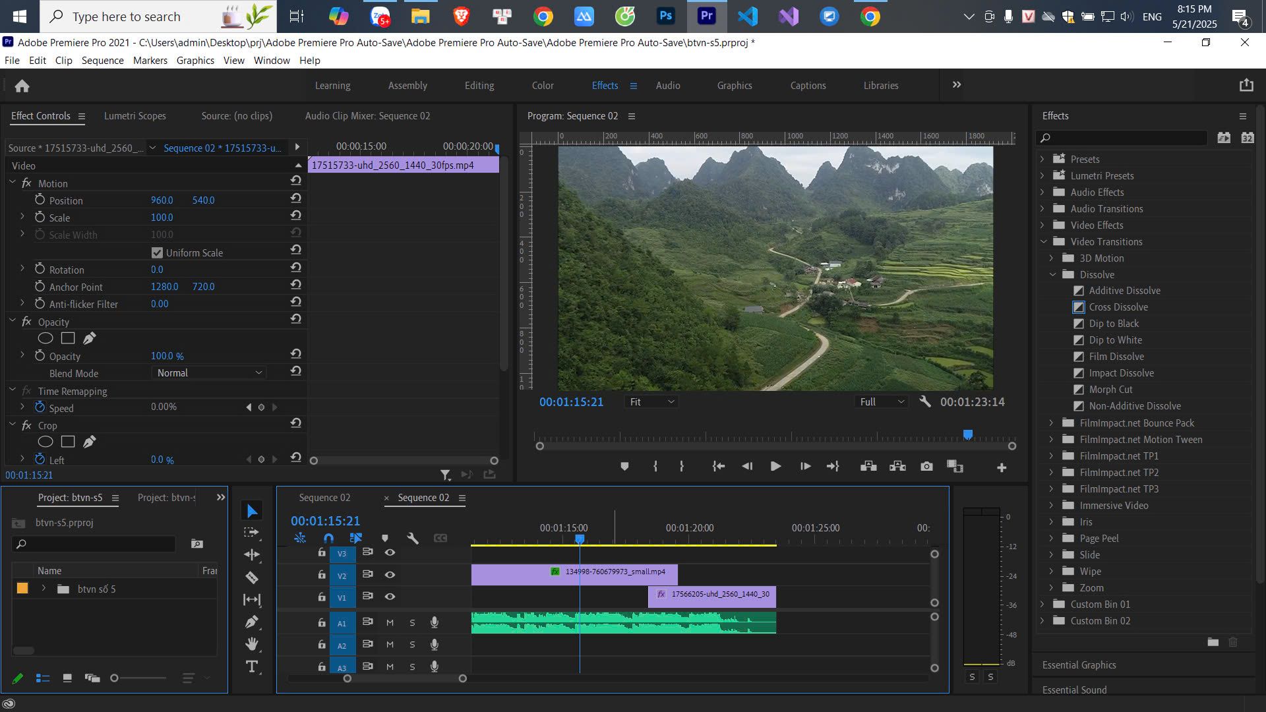Select the Cross Dissolve transition

[x=1118, y=307]
